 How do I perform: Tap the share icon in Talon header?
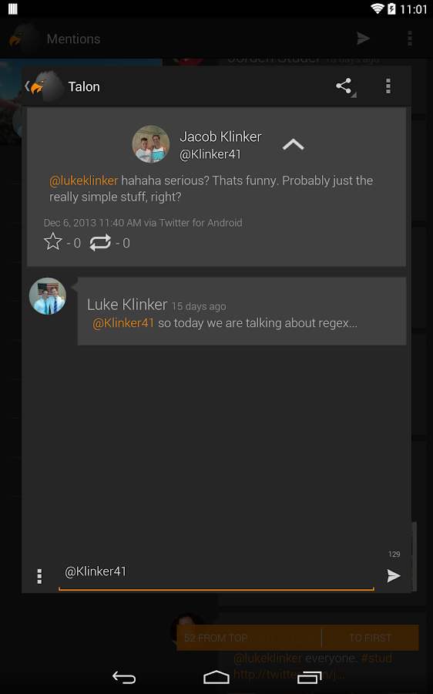coord(344,86)
